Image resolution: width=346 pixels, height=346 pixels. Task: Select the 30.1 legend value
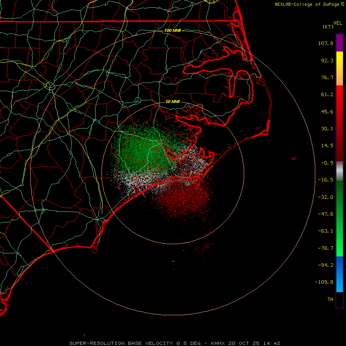click(x=327, y=129)
